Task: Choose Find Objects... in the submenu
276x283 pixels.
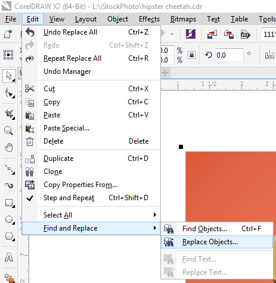Action: (x=217, y=229)
